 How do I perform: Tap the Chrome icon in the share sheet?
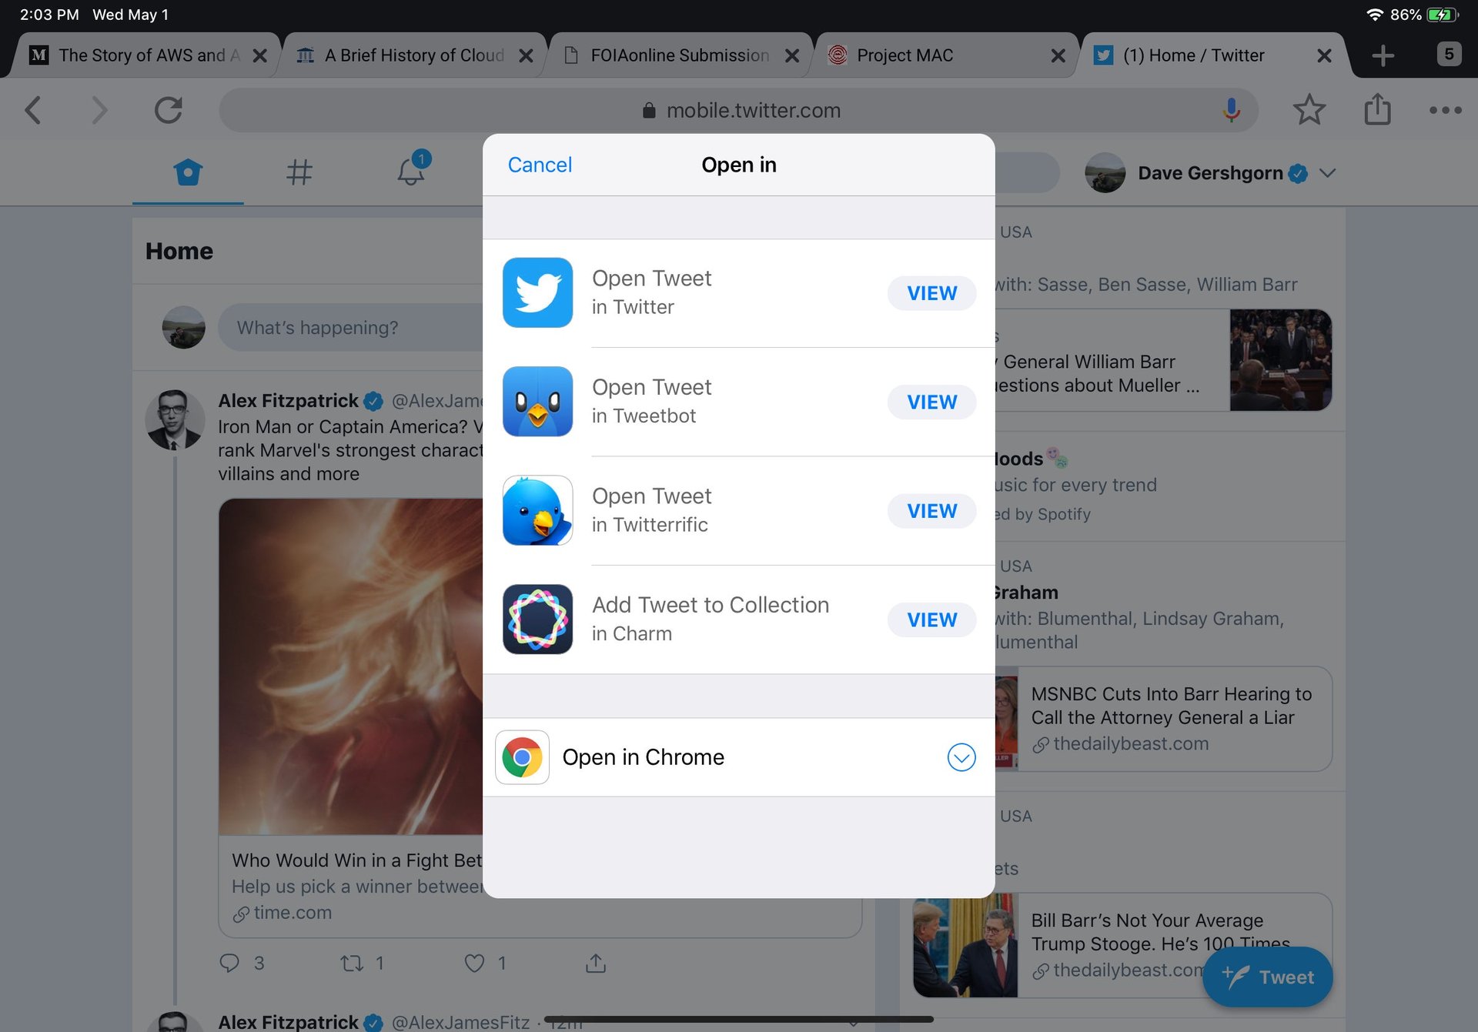(x=522, y=757)
